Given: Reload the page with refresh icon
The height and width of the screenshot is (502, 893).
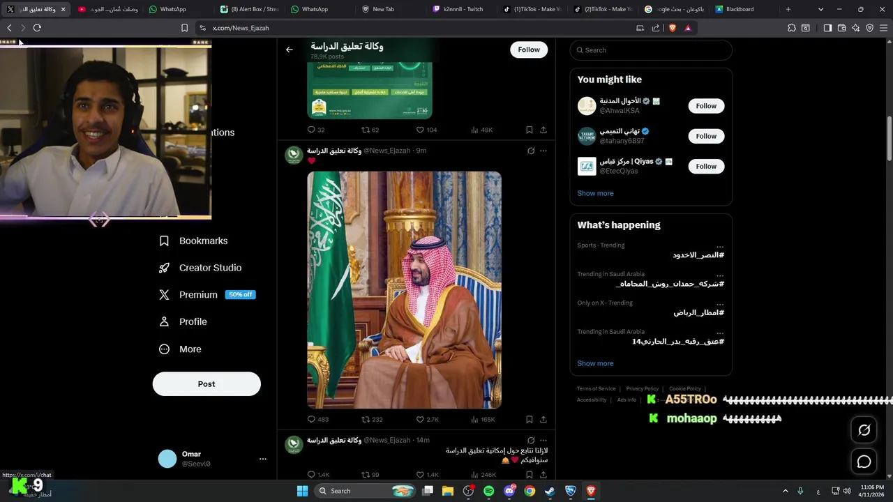Looking at the screenshot, I should pos(37,28).
